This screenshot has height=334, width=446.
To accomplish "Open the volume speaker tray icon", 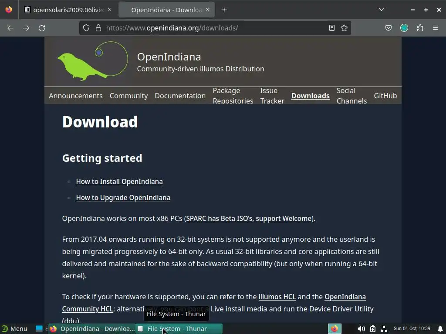I will click(x=361, y=329).
